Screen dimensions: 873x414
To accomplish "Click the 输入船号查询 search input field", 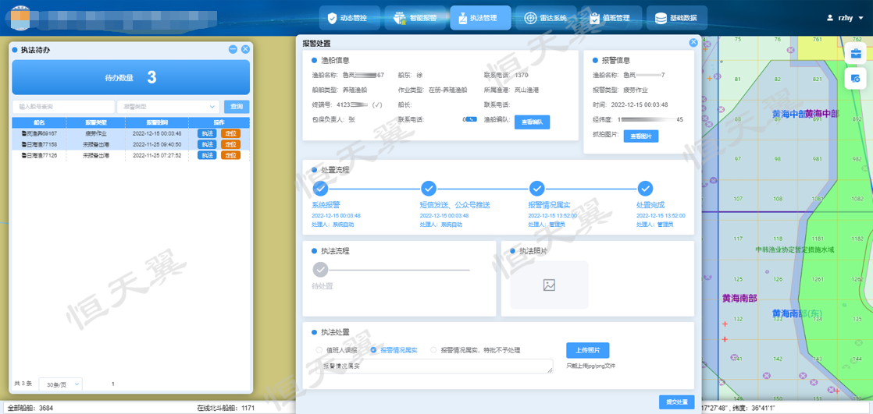I will (x=62, y=107).
